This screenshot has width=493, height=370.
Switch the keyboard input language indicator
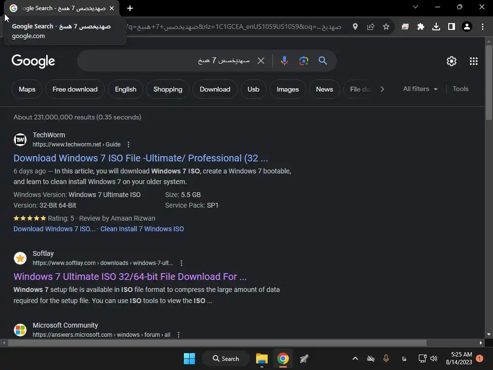point(404,358)
